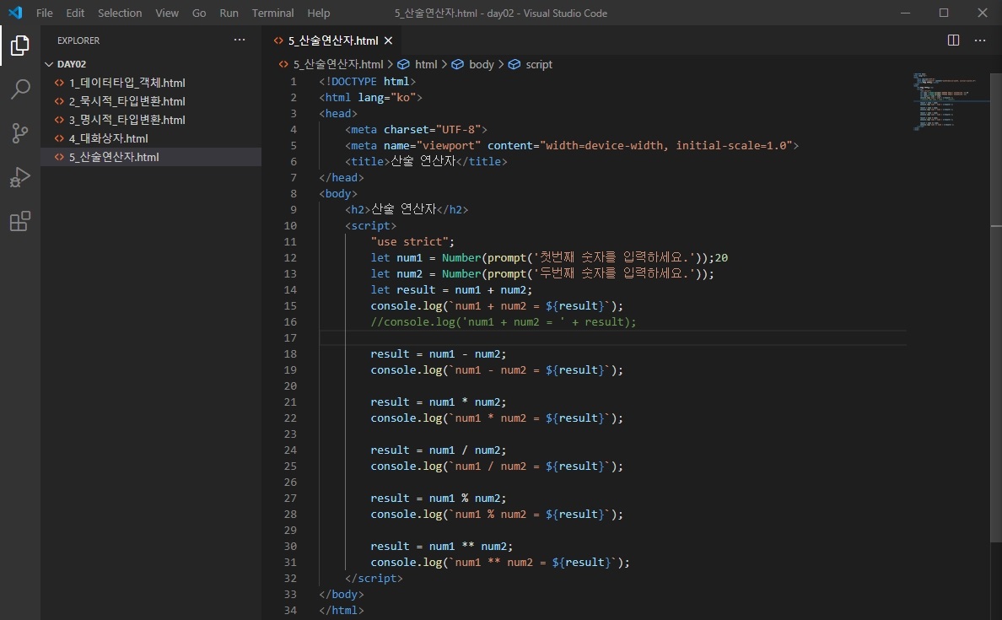Click the meta charset line

coord(416,130)
